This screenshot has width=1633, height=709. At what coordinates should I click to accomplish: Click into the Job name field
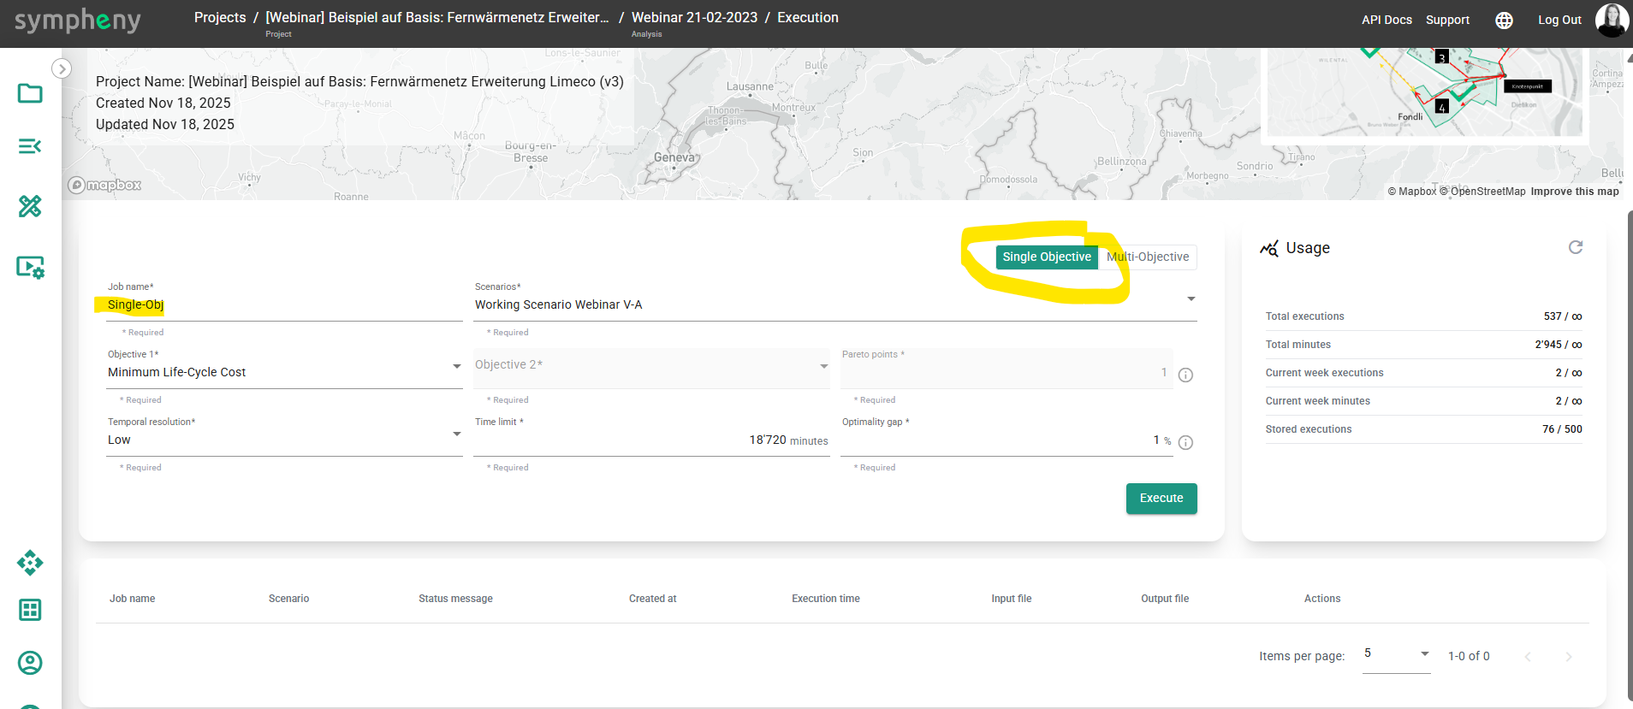282,304
